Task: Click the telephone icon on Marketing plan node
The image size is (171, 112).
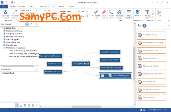Action: pos(110,75)
